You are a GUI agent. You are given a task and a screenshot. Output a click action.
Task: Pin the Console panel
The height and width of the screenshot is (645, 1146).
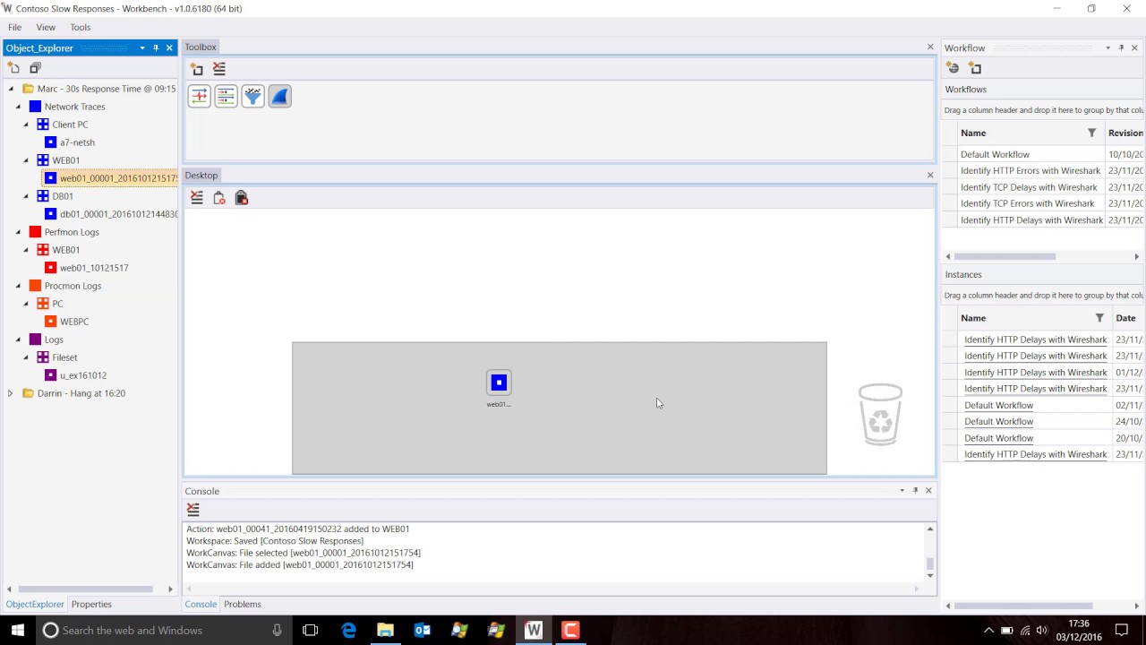[915, 490]
